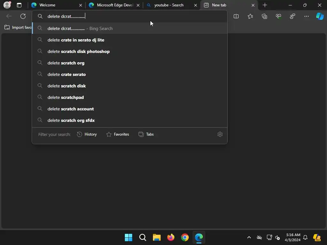Select the 'delete scratch org' suggestion

tap(130, 63)
